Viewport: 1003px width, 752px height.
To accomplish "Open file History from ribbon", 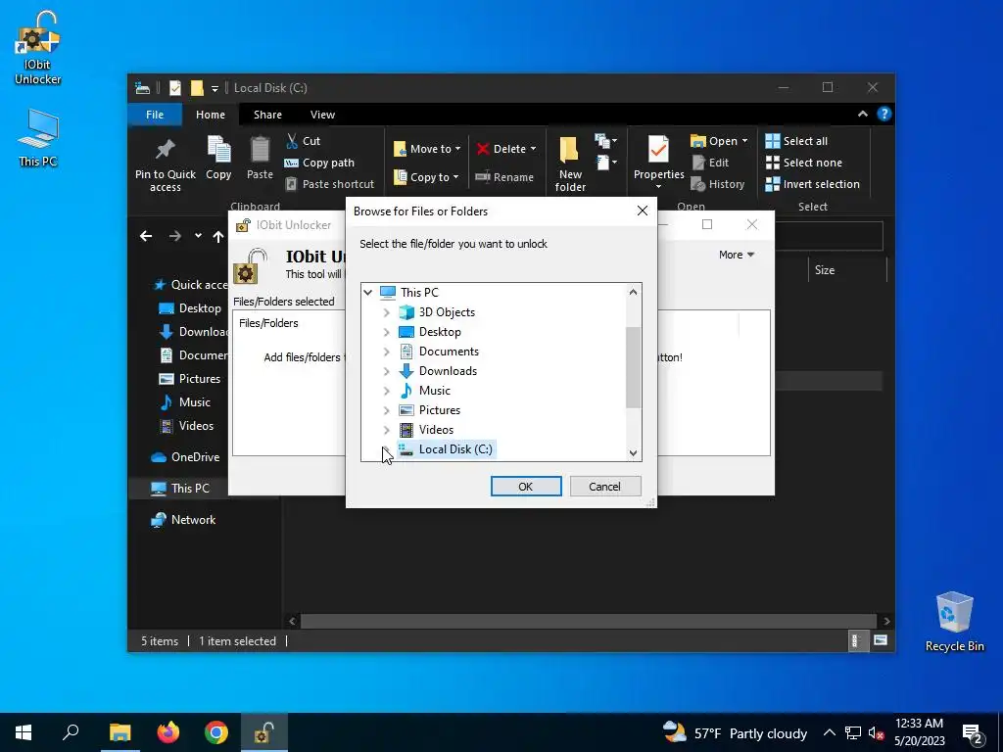I will [x=718, y=184].
